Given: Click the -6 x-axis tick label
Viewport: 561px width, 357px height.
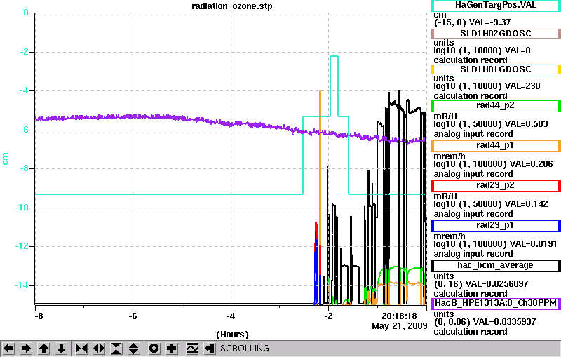Looking at the screenshot, I should point(133,316).
